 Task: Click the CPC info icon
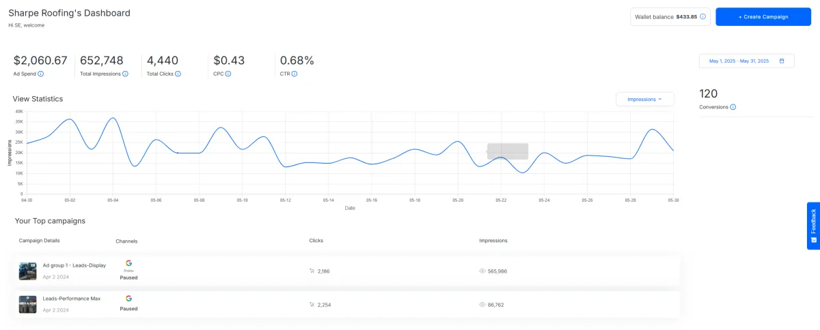point(228,74)
